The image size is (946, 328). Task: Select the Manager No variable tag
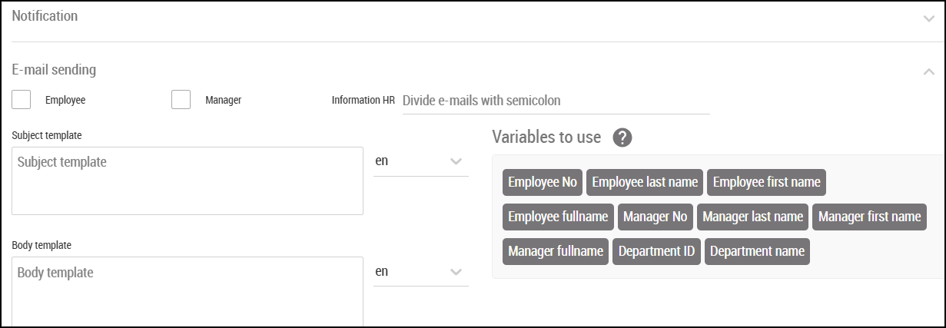[x=655, y=217]
